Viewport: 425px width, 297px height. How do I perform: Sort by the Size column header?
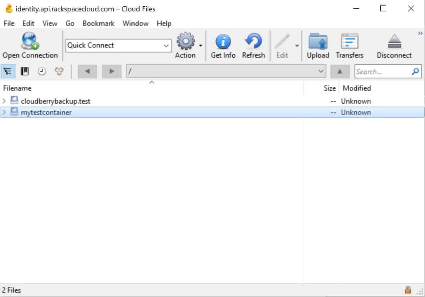click(321, 88)
